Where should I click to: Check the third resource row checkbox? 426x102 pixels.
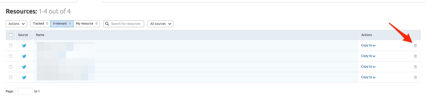pos(11,67)
